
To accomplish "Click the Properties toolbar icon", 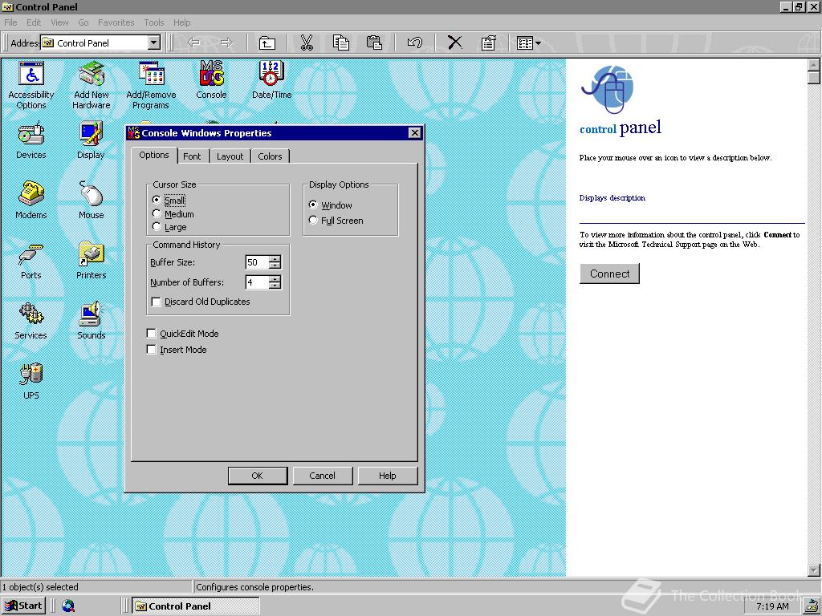I will [x=489, y=43].
